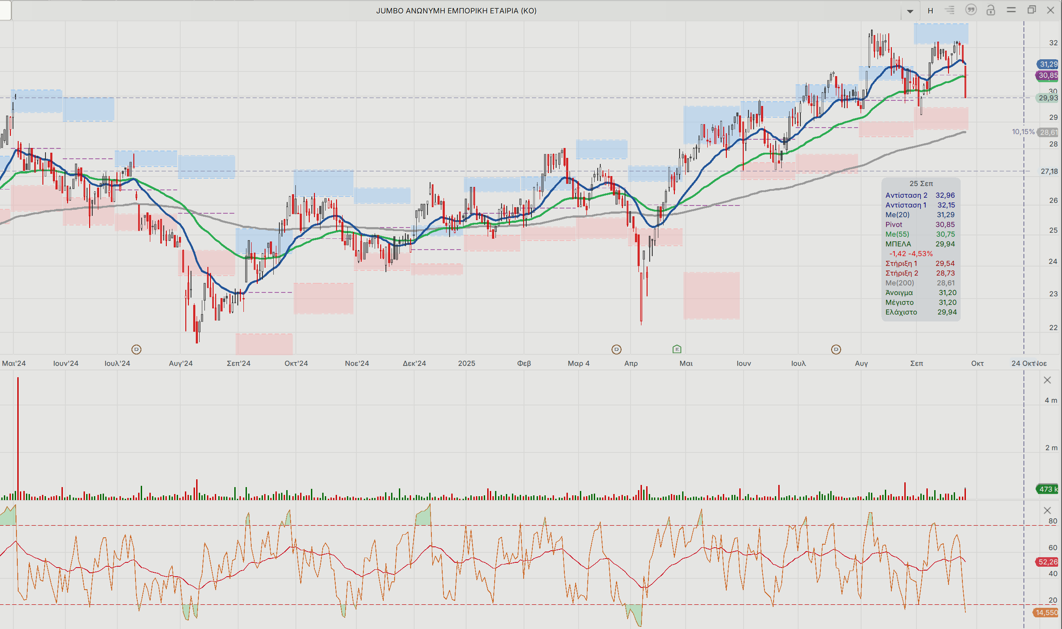Click the H timeframe button
The width and height of the screenshot is (1062, 629).
(x=930, y=11)
